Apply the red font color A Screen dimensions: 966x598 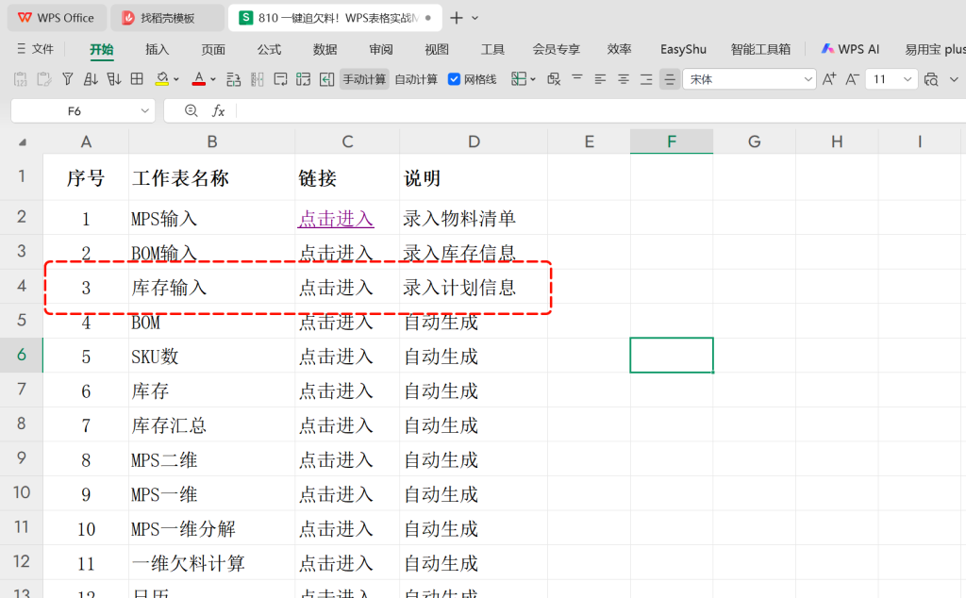pyautogui.click(x=198, y=79)
